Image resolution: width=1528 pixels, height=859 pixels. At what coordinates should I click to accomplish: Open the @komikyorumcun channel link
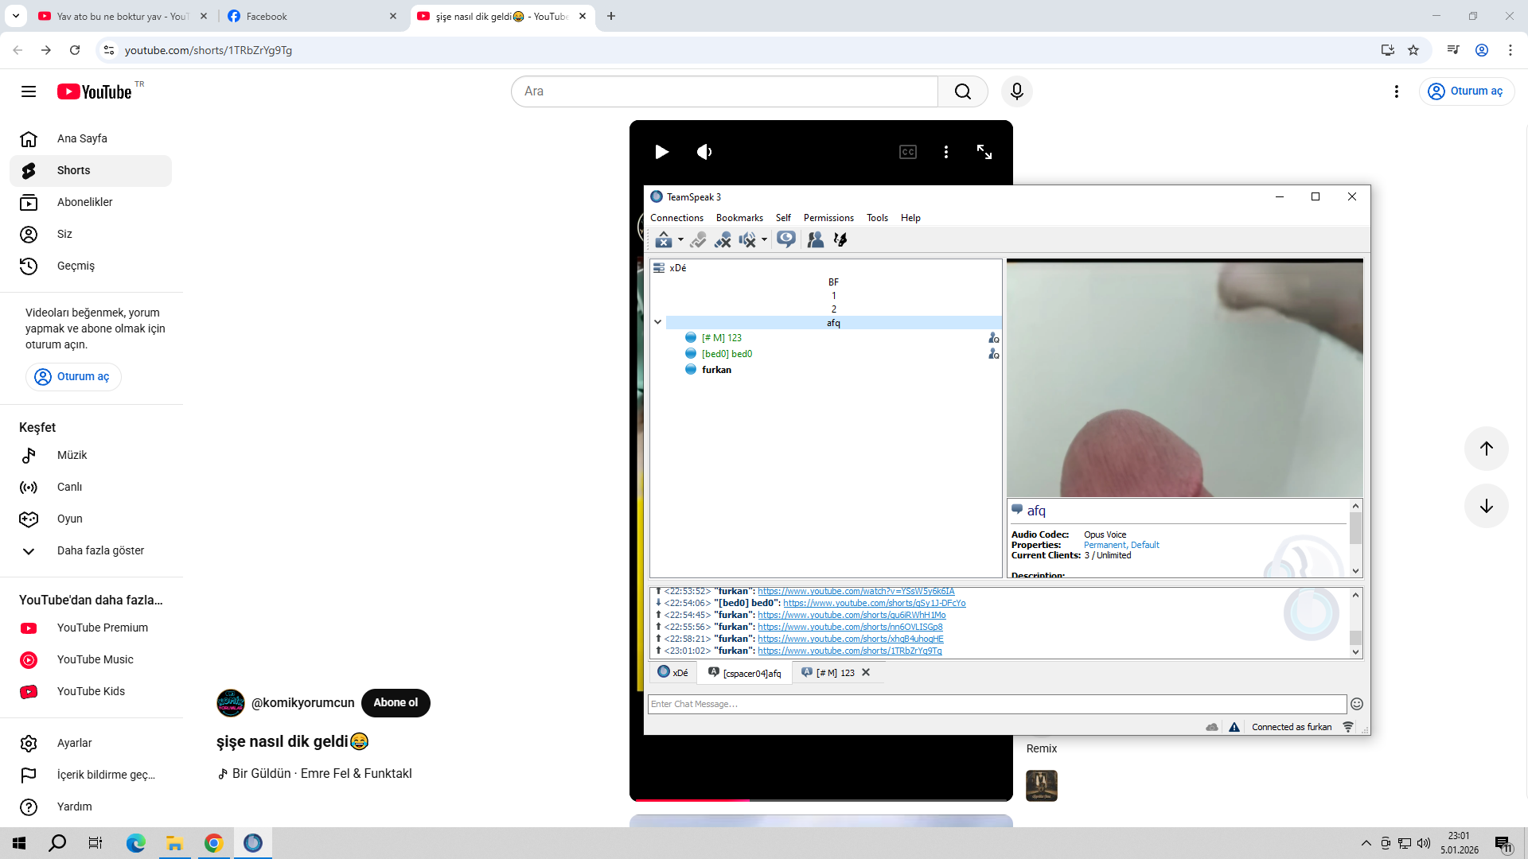pyautogui.click(x=302, y=703)
